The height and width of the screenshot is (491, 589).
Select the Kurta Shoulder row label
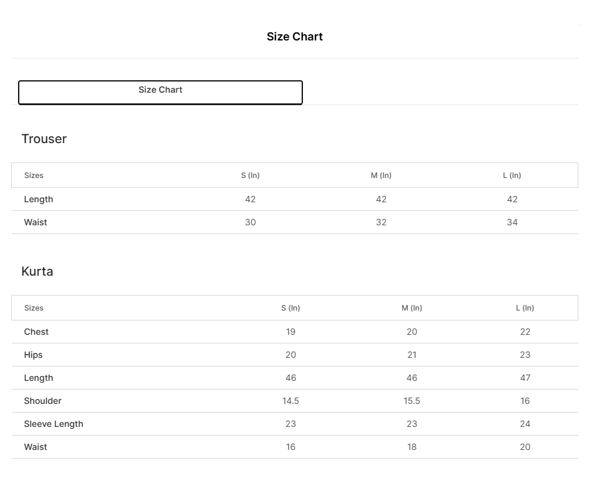coord(43,401)
